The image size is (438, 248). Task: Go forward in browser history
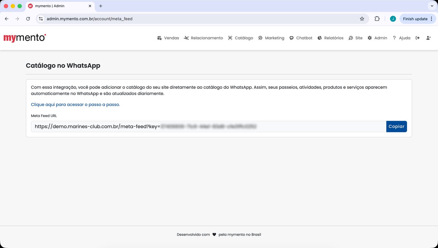[17, 19]
